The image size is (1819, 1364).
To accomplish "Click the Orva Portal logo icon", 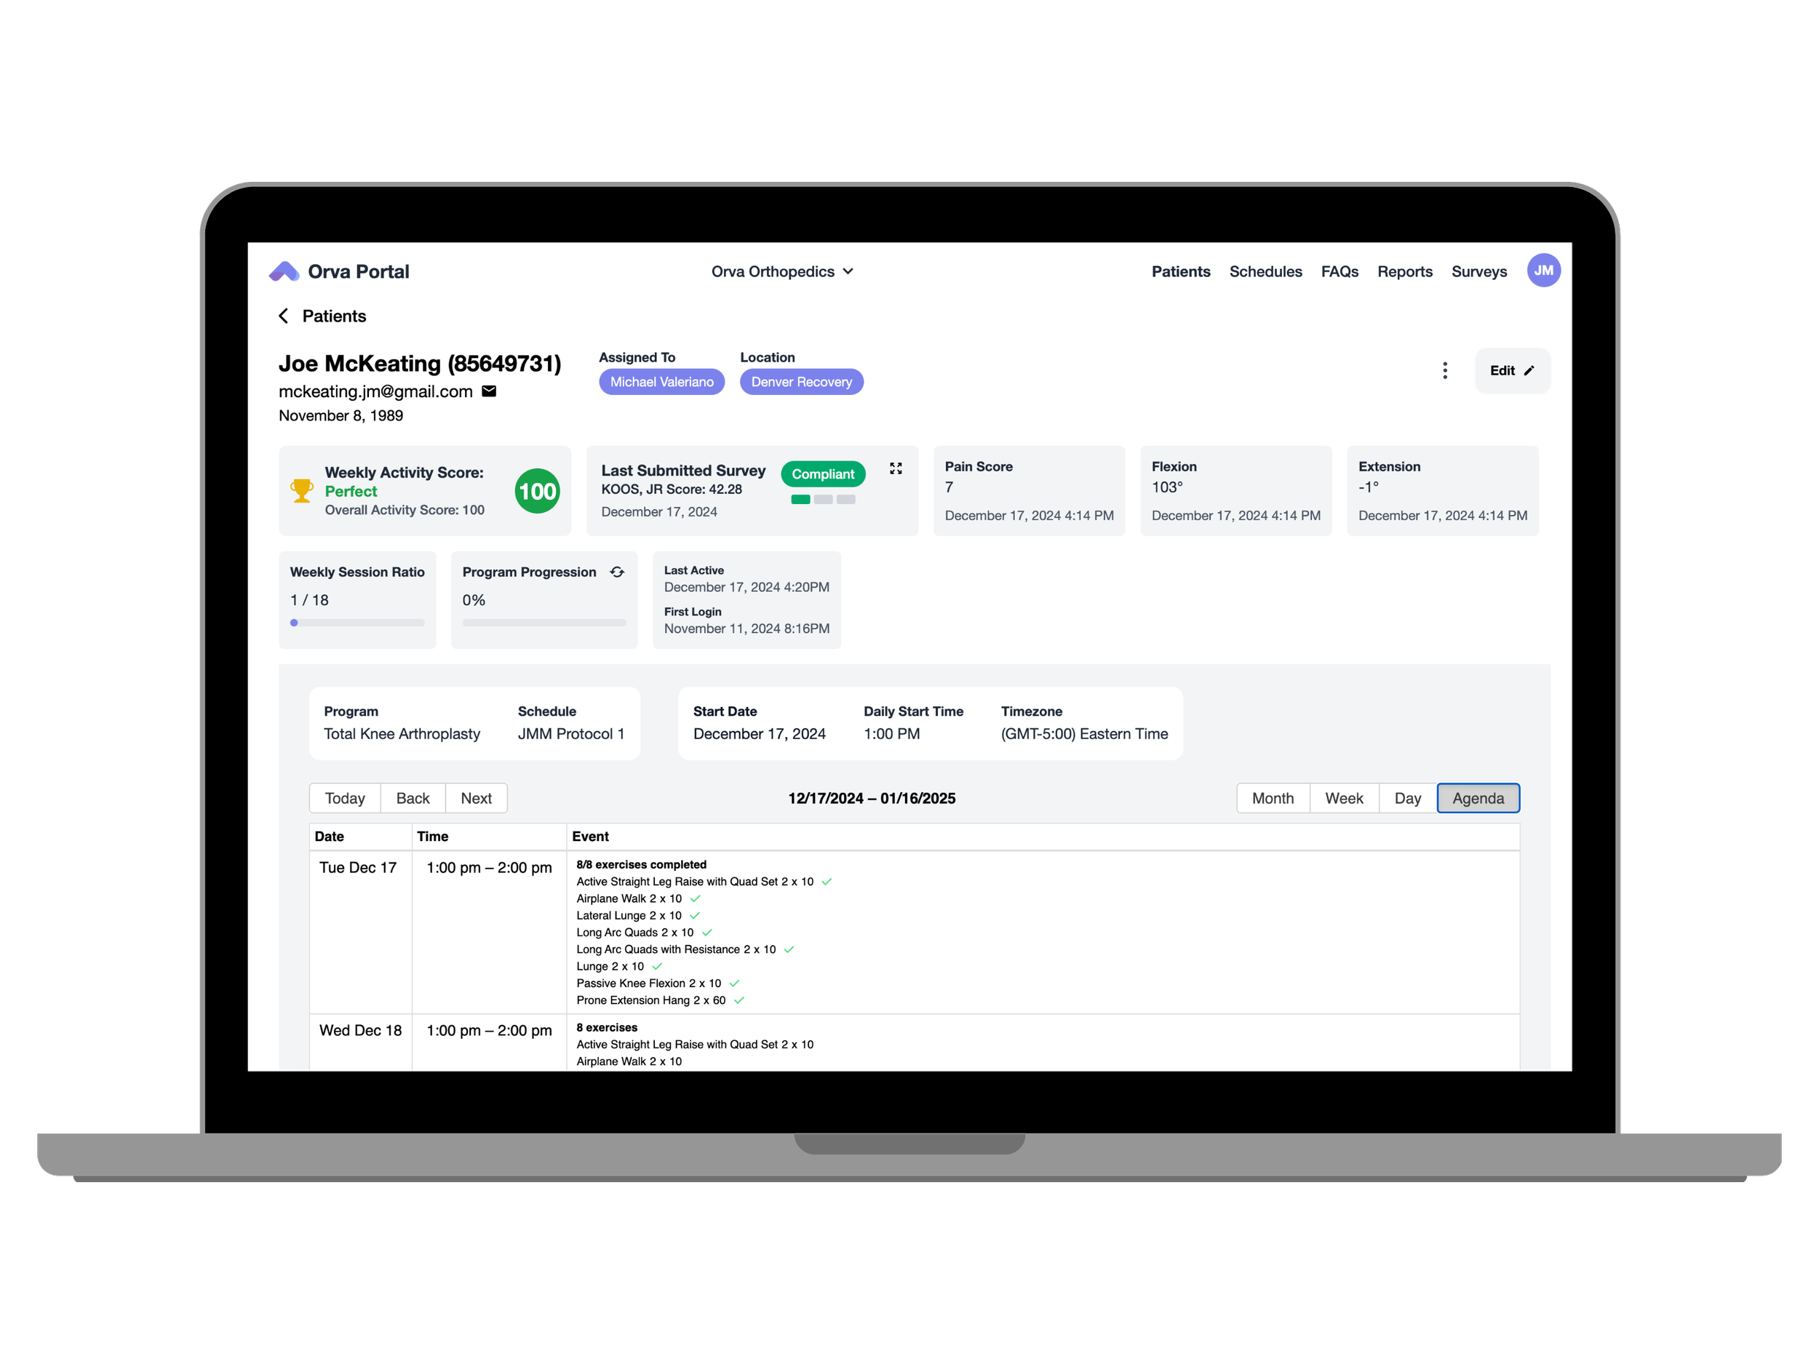I will (284, 271).
